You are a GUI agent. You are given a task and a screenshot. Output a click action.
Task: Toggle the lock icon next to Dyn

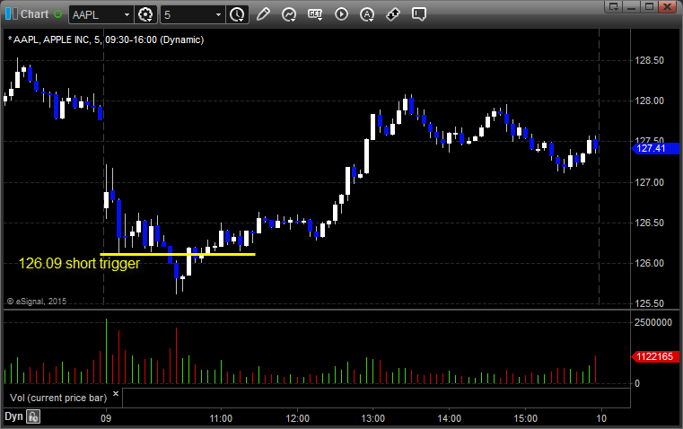pyautogui.click(x=33, y=416)
